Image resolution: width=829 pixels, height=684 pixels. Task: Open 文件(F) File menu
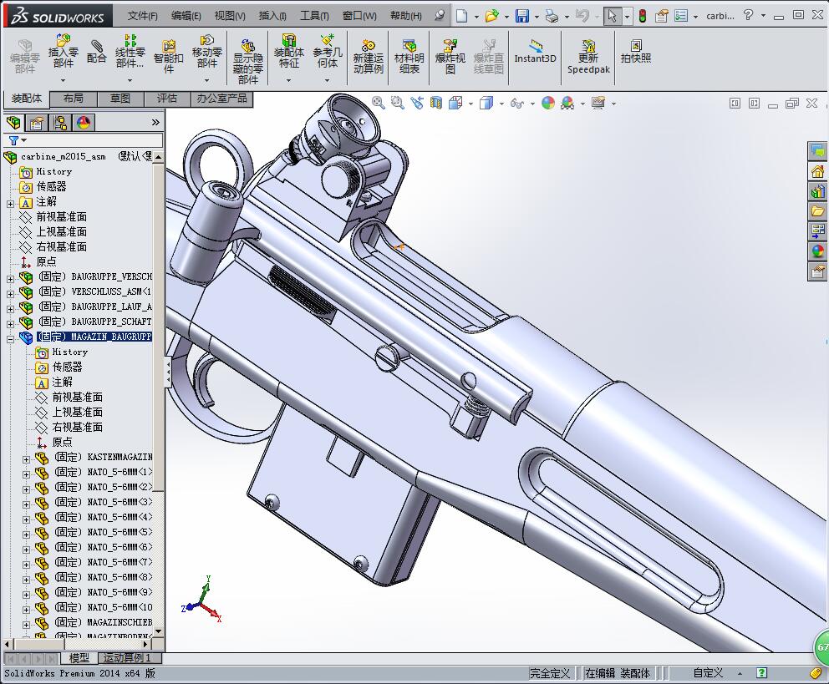point(142,16)
